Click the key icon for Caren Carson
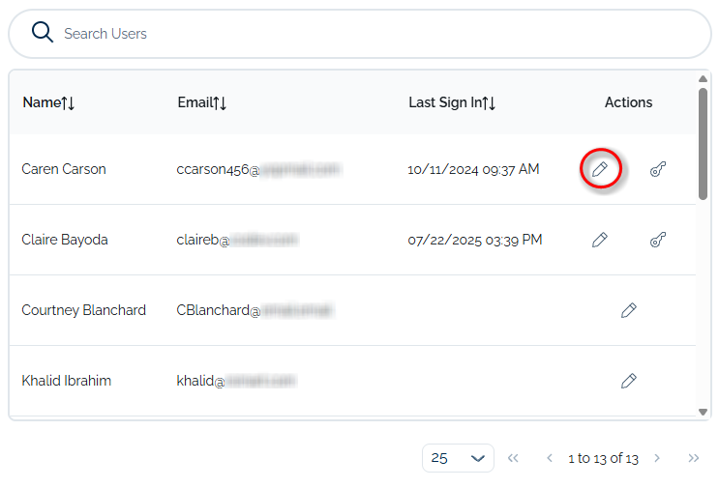This screenshot has height=488, width=719. [658, 169]
